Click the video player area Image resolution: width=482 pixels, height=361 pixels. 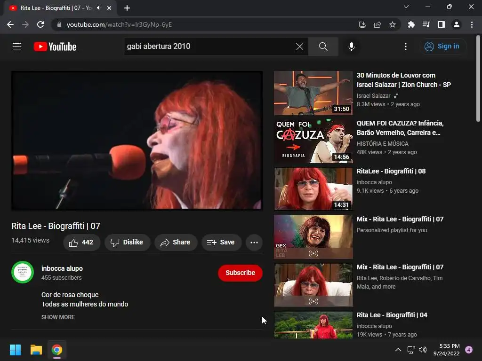tap(137, 141)
